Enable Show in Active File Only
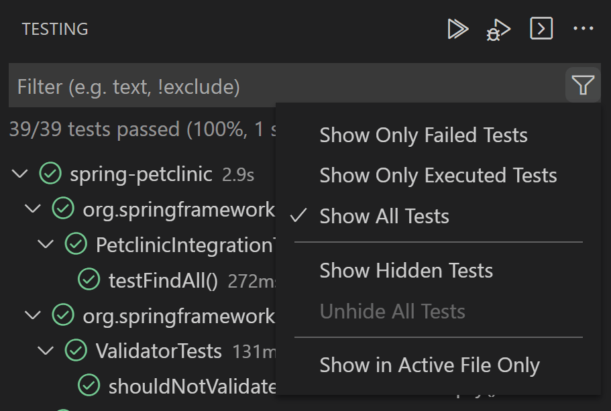This screenshot has height=411, width=611. [429, 365]
